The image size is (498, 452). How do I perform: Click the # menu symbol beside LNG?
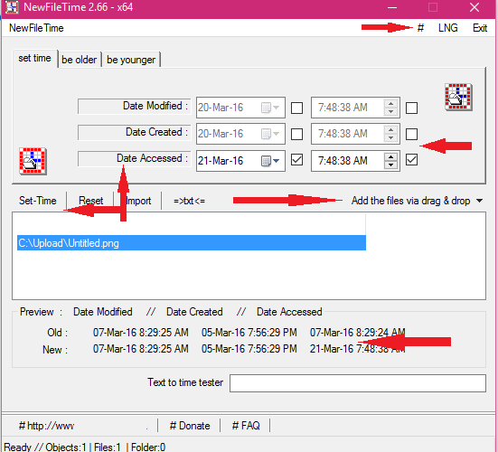tap(420, 28)
